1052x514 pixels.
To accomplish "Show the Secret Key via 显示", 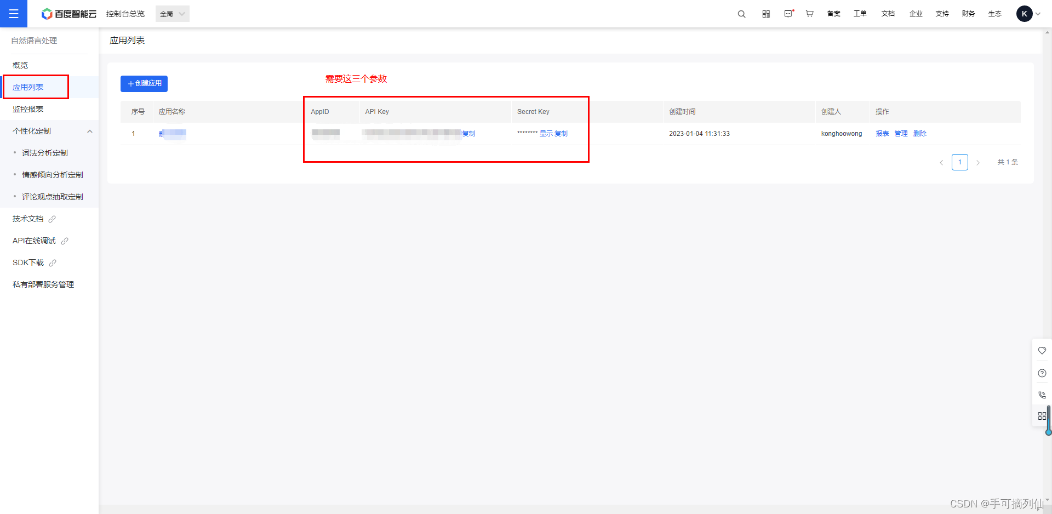I will (x=546, y=134).
